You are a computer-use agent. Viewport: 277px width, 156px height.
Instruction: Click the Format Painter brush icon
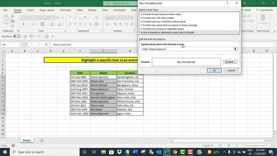point(13,26)
